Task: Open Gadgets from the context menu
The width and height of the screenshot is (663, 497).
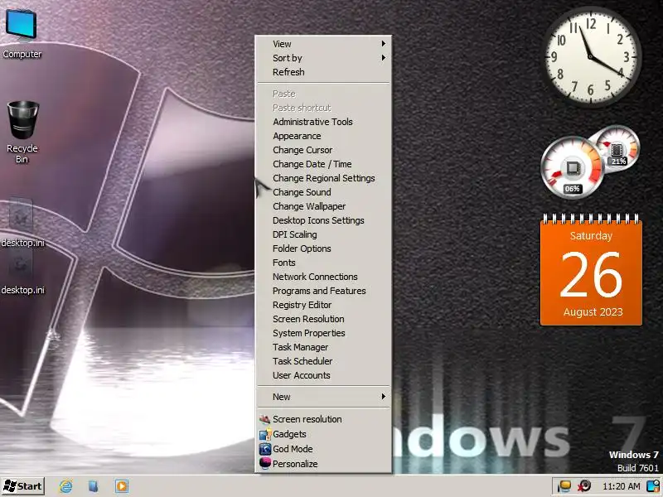Action: (x=324, y=434)
